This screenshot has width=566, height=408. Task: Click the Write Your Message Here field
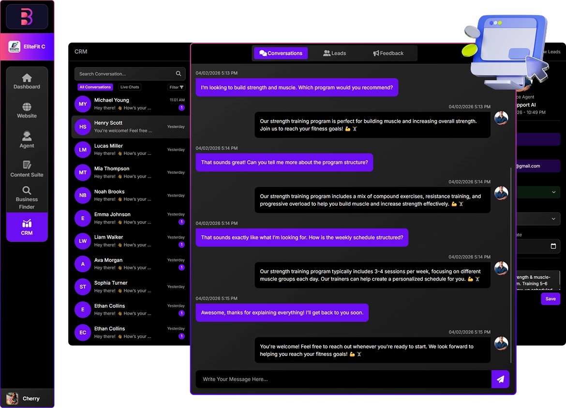(x=343, y=379)
